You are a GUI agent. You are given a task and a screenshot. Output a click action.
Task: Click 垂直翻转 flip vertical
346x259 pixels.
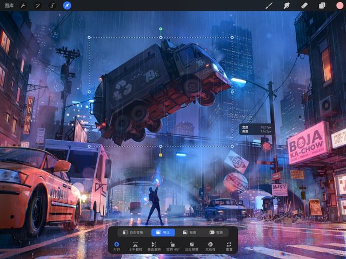coord(154,247)
